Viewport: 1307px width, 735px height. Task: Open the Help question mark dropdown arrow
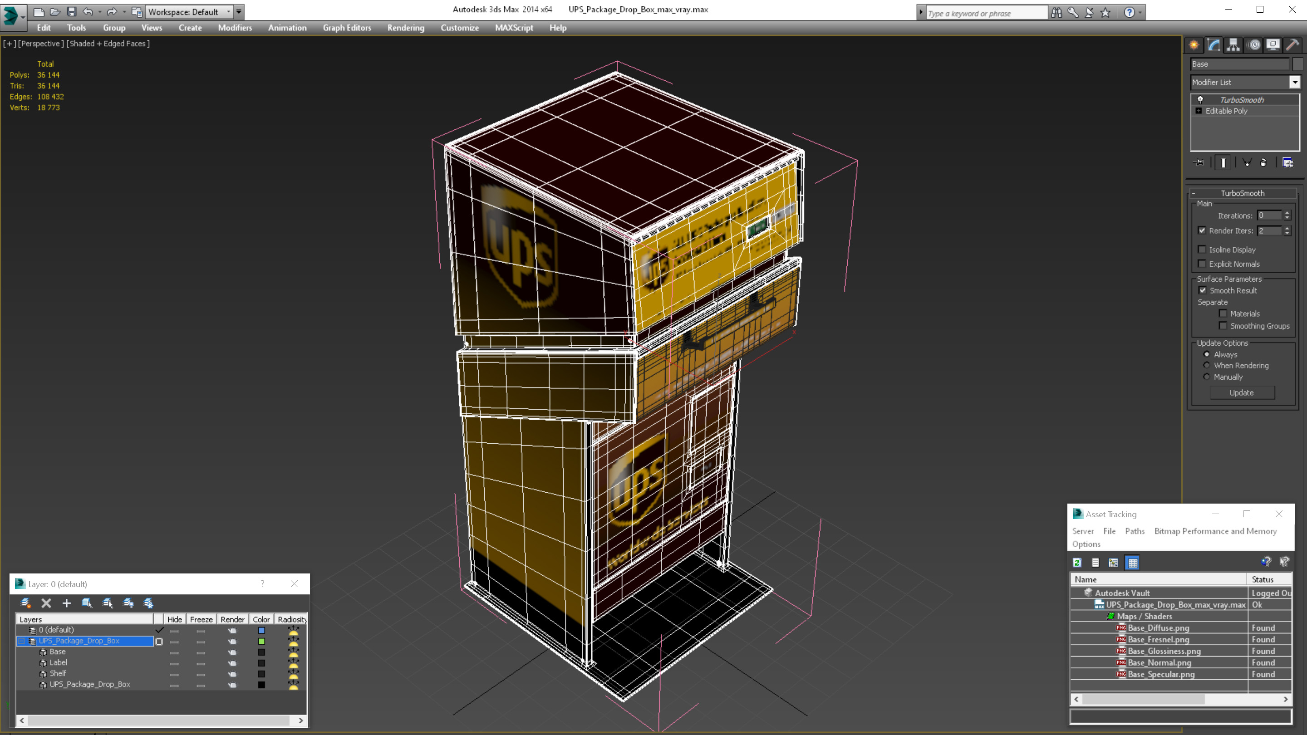coord(1140,12)
